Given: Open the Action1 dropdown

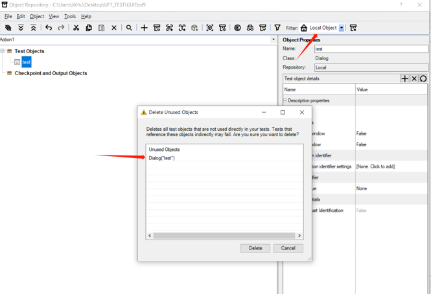Looking at the screenshot, I should 274,40.
